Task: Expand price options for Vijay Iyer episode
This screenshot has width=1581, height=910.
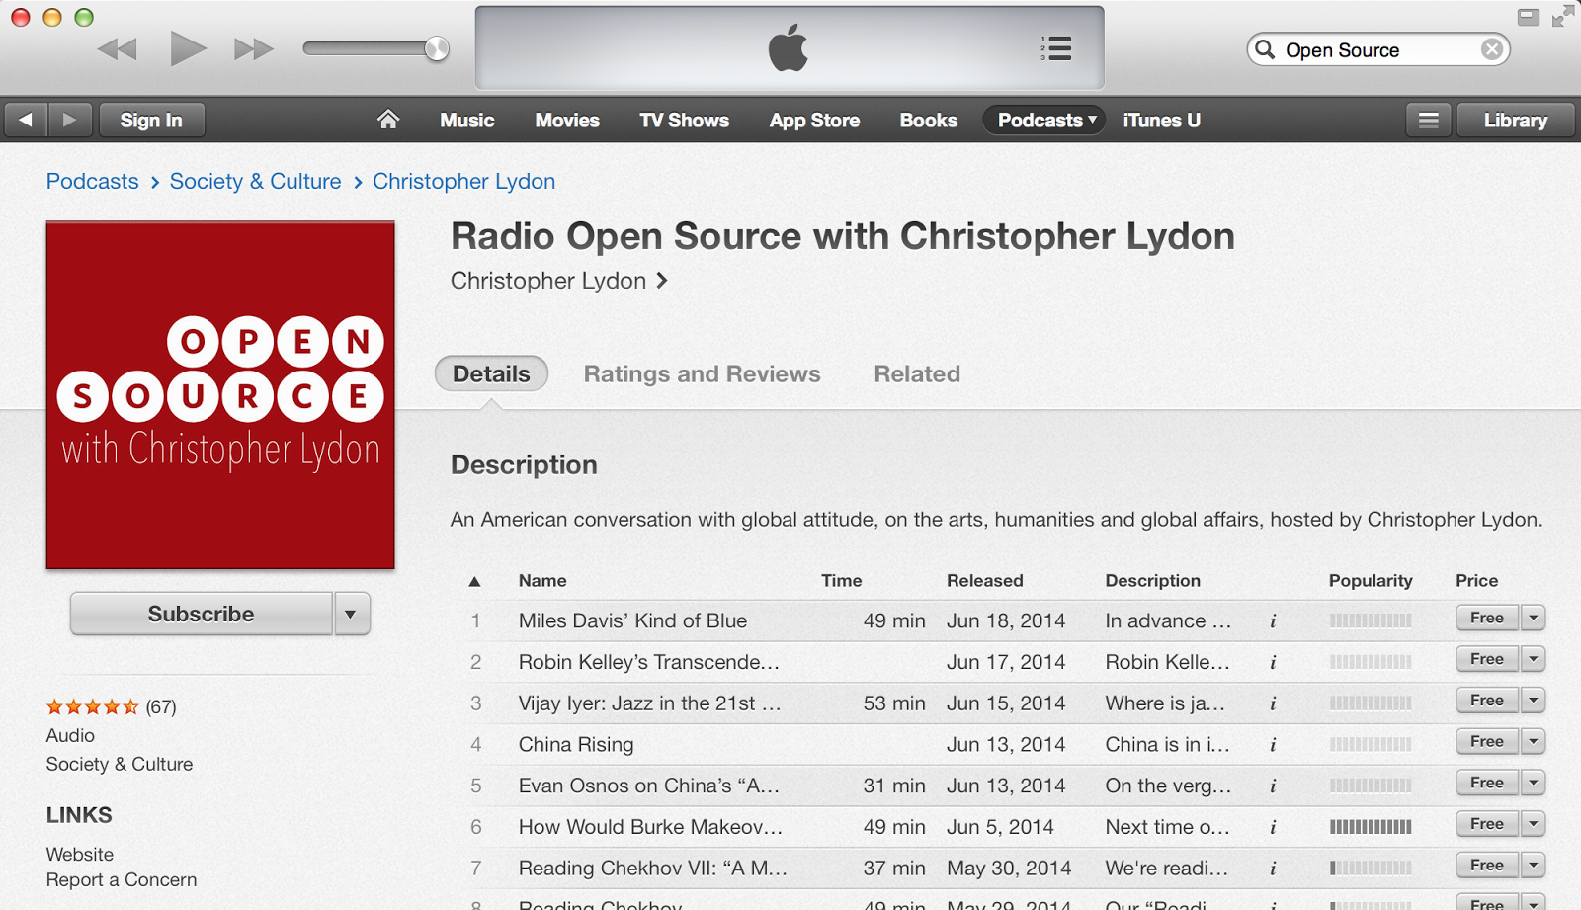Action: coord(1533,701)
